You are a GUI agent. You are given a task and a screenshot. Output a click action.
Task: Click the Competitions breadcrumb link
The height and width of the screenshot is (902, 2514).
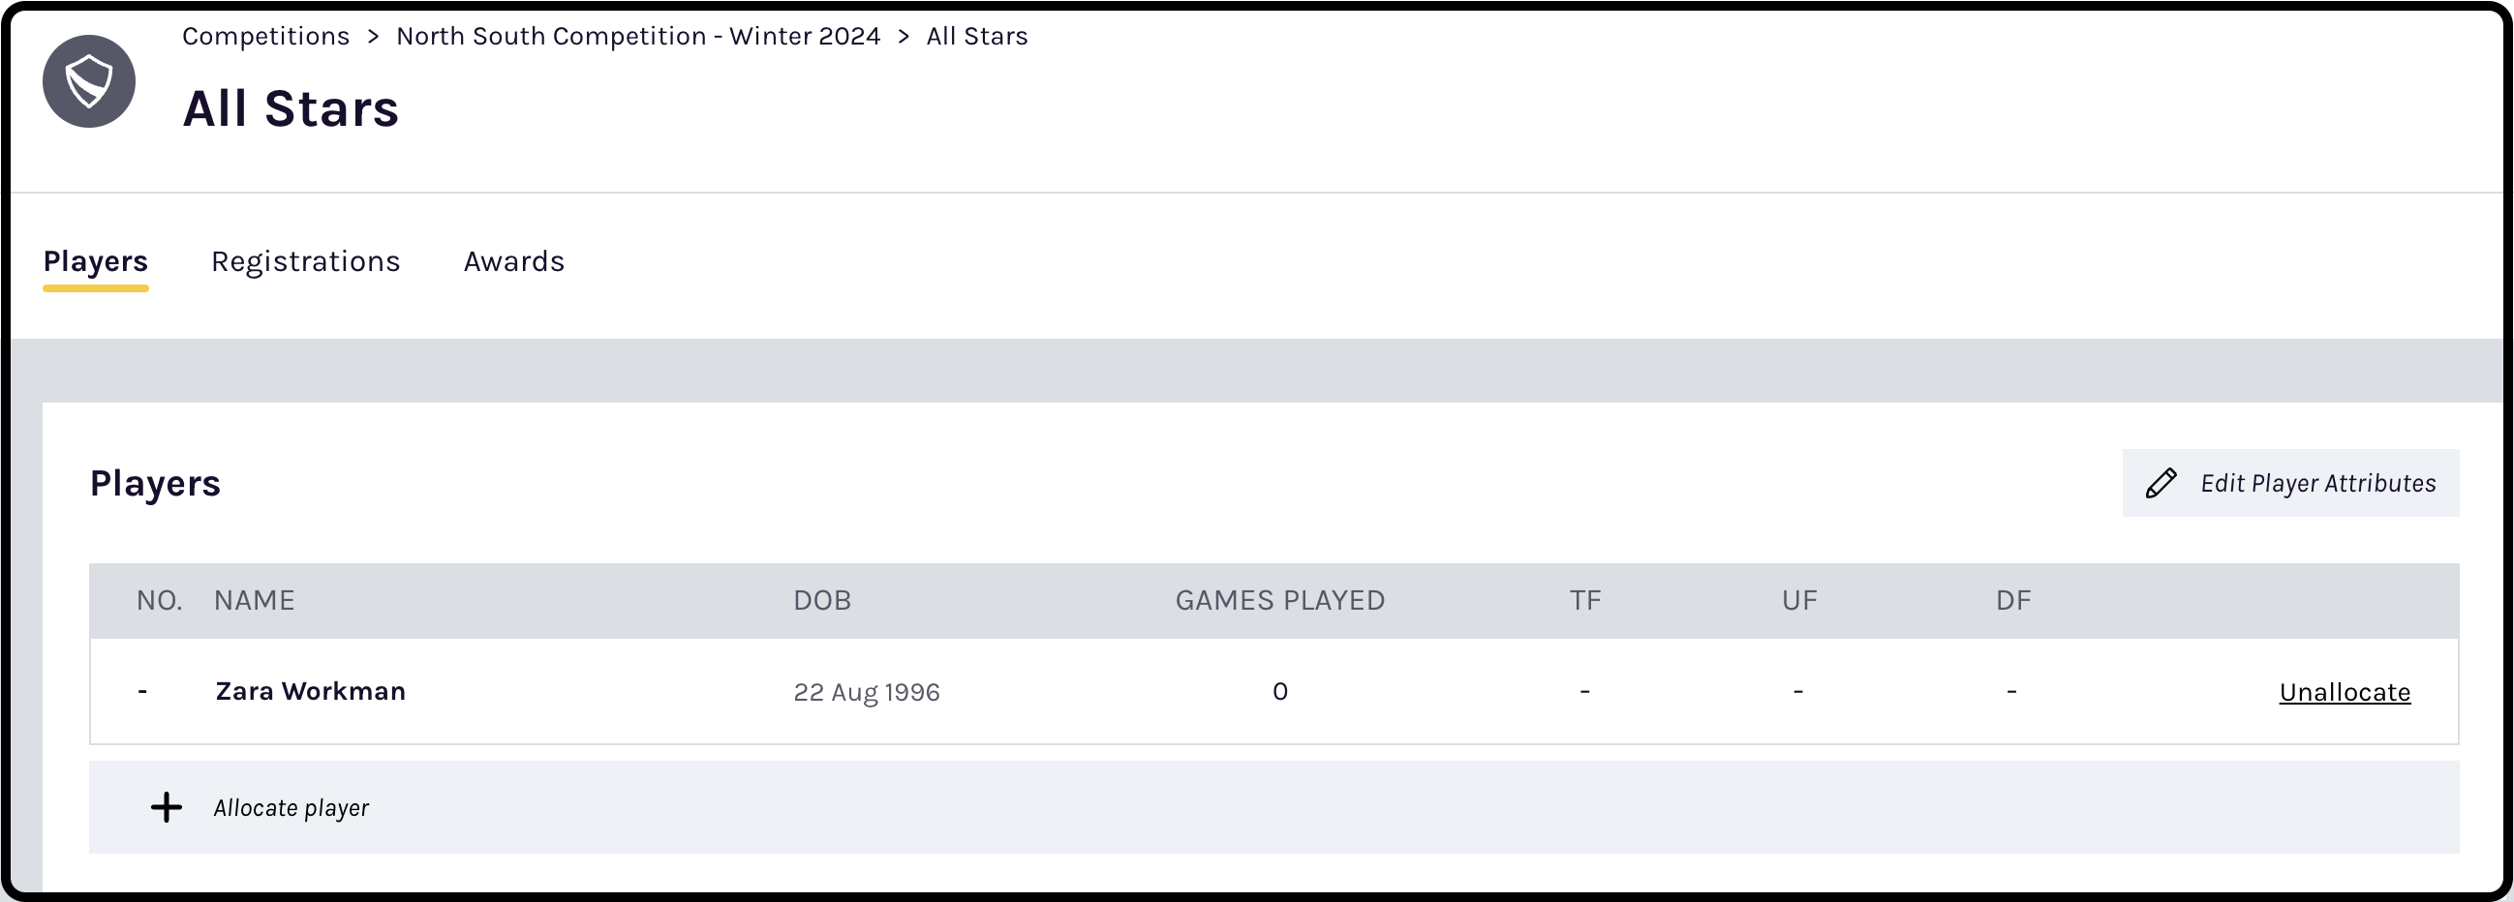point(265,35)
